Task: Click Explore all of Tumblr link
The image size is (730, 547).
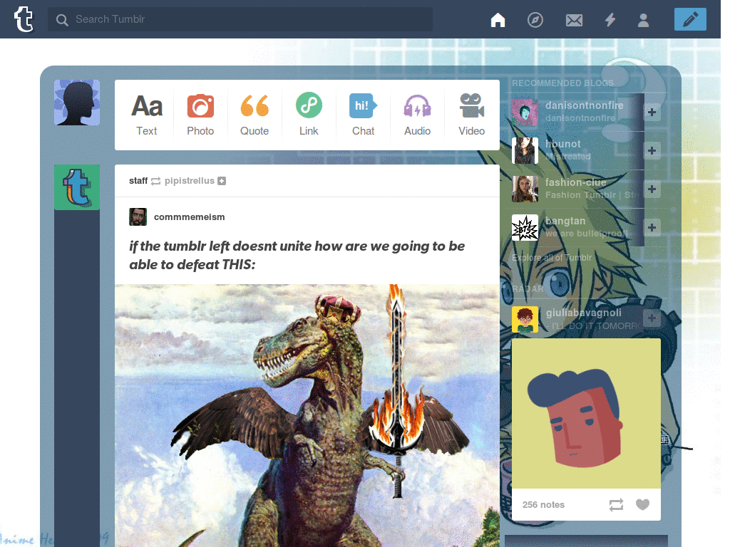Action: pos(552,258)
